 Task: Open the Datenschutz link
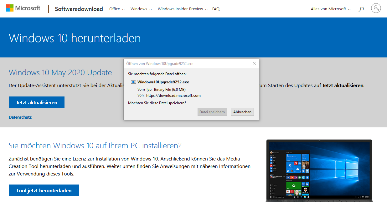pos(20,117)
